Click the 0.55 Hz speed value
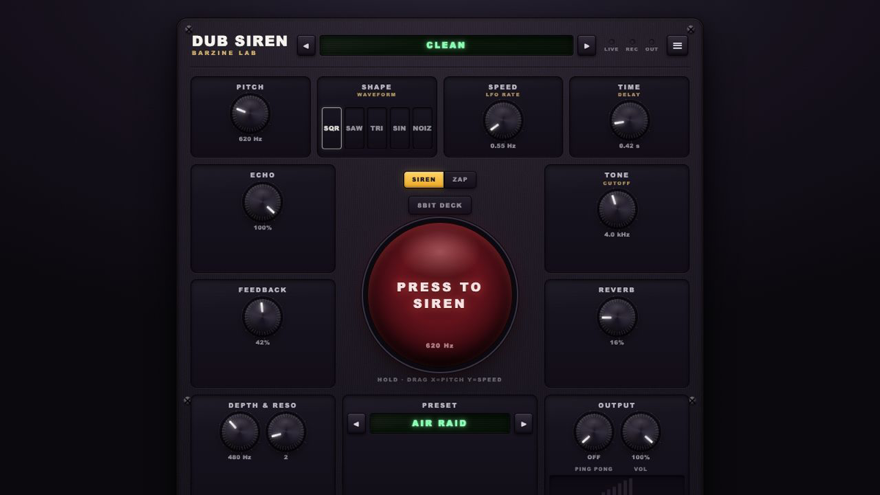The width and height of the screenshot is (880, 495). pos(503,146)
